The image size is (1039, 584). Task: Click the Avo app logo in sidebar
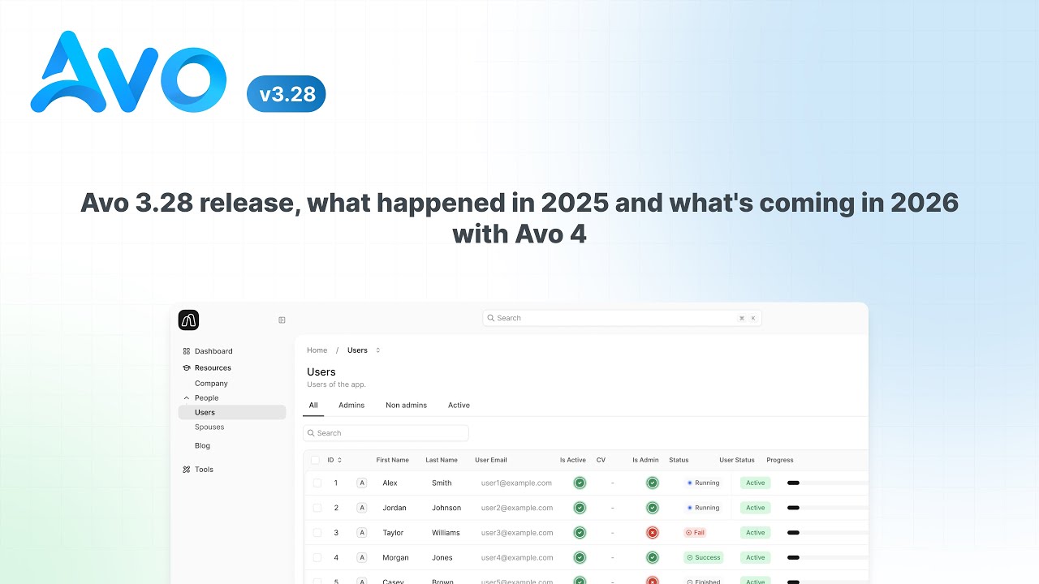coord(188,320)
